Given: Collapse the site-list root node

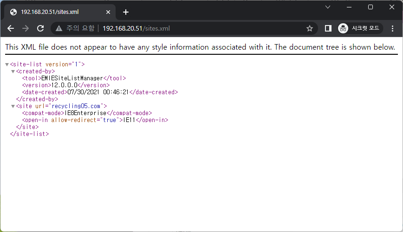Looking at the screenshot, I should [7, 64].
